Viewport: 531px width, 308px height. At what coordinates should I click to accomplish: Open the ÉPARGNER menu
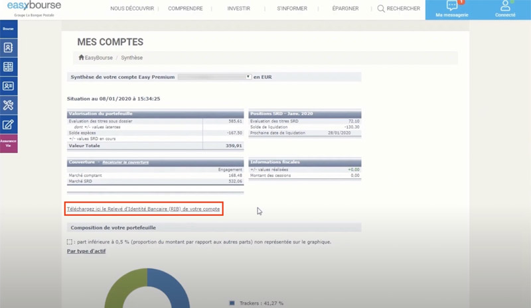345,9
